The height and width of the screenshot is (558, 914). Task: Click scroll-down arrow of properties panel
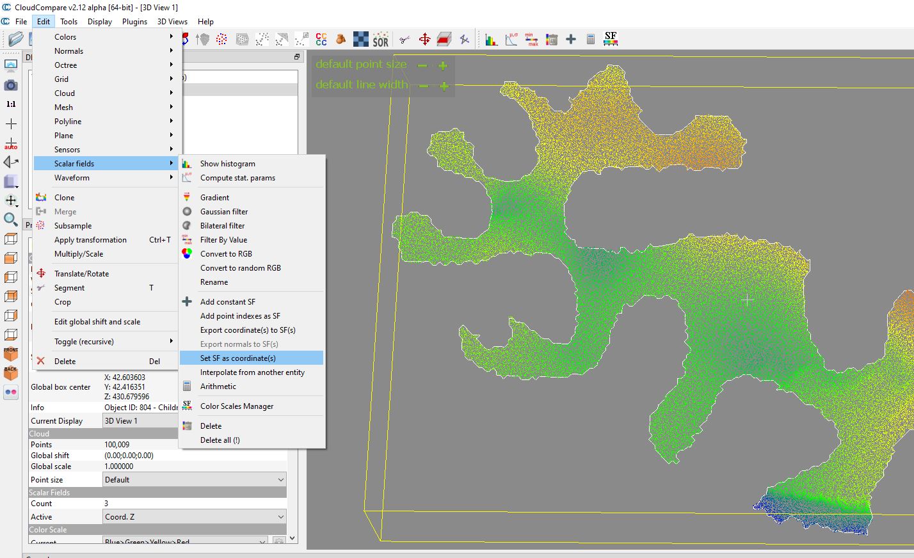pyautogui.click(x=293, y=538)
